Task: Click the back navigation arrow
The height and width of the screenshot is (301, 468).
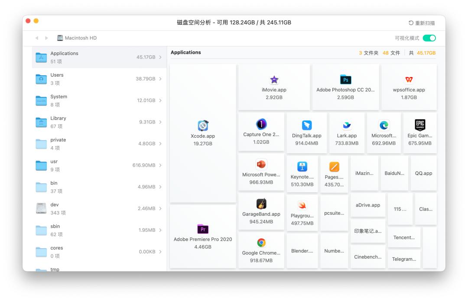Action: (37, 38)
